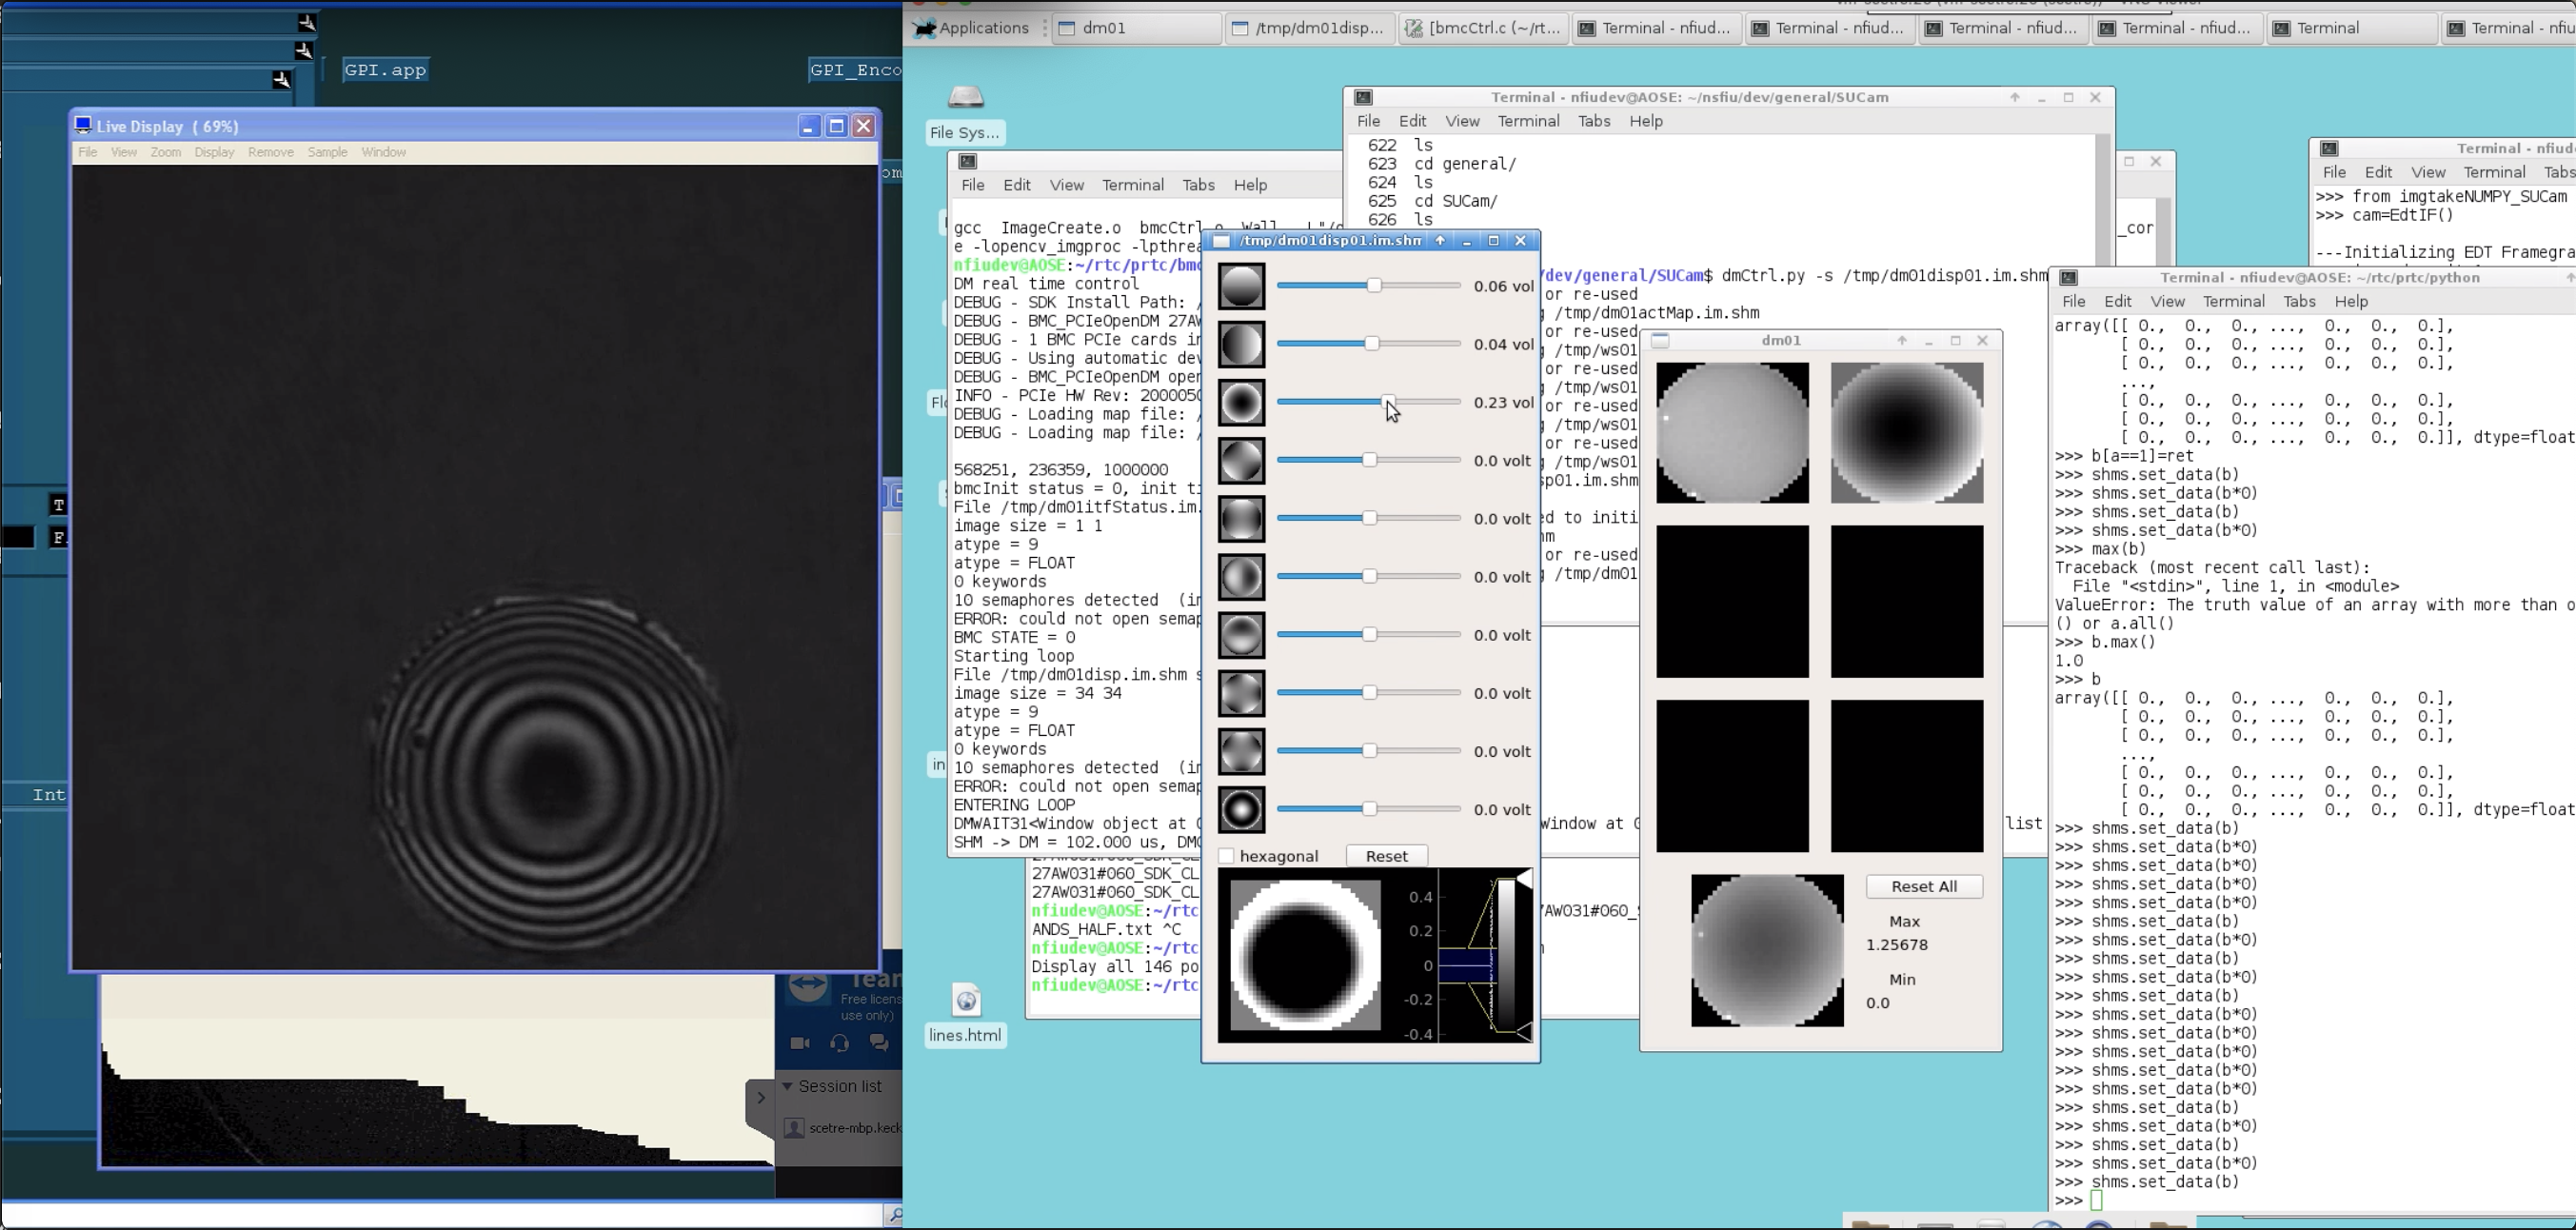Open Zoom menu in Live Display window
Image resolution: width=2576 pixels, height=1230 pixels.
[x=166, y=152]
